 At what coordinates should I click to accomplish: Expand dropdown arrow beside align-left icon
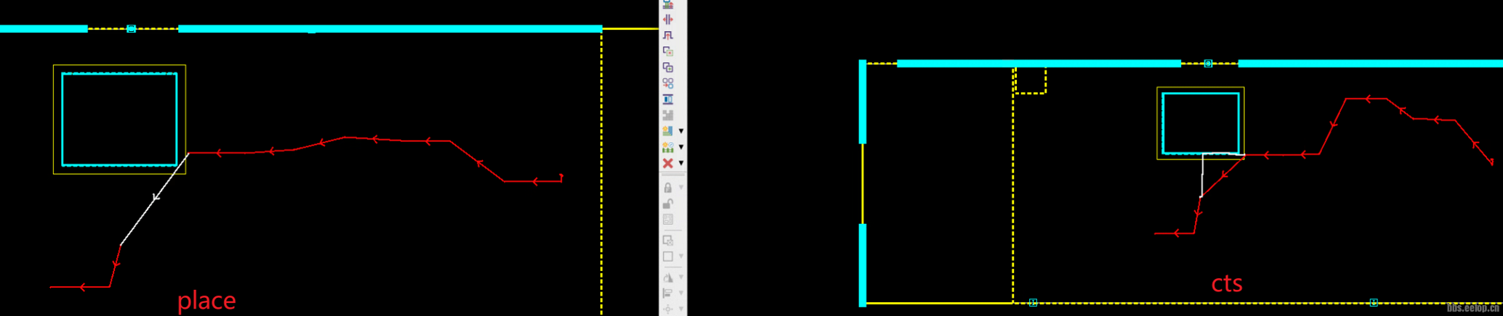point(681,293)
